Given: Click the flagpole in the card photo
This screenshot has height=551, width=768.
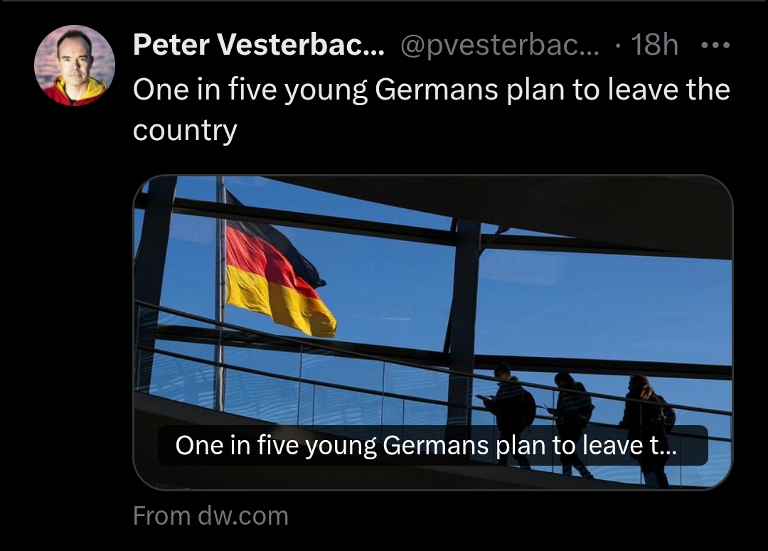Looking at the screenshot, I should (x=220, y=294).
